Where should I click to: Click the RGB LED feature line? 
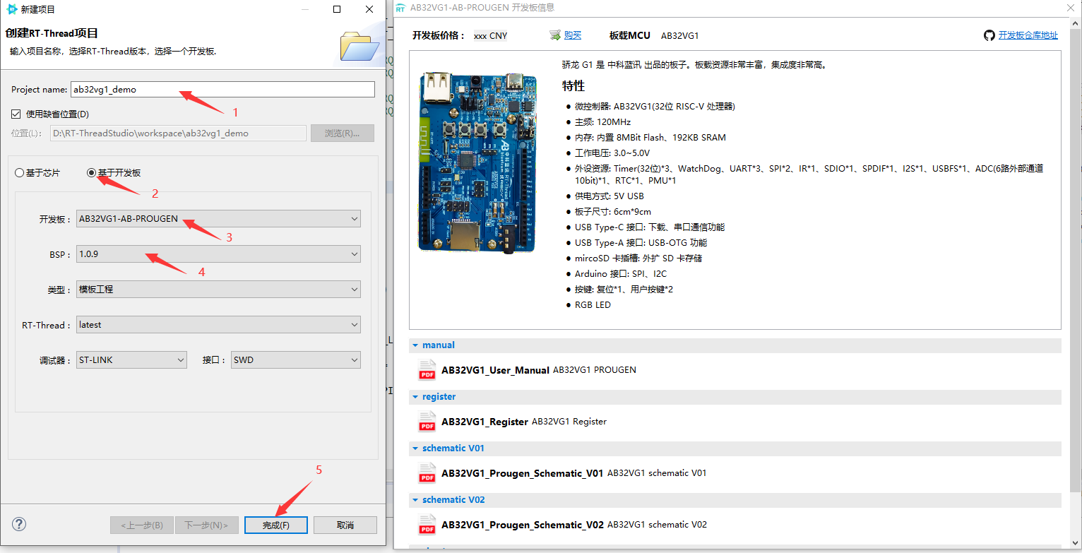click(x=593, y=305)
